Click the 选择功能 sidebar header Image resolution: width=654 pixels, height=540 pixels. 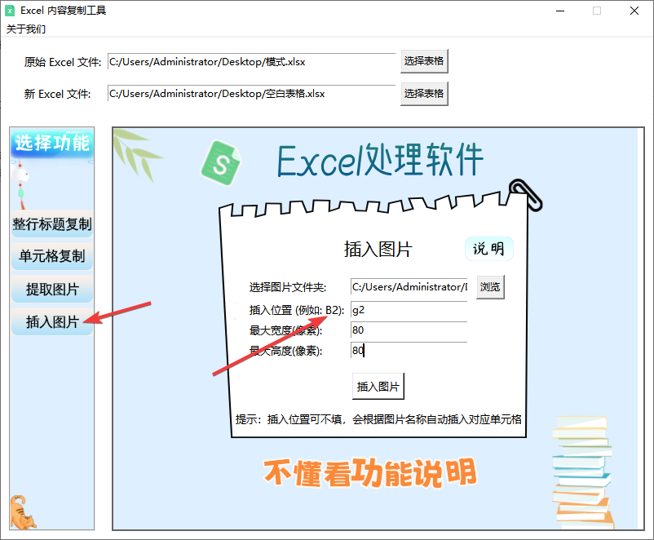click(52, 143)
